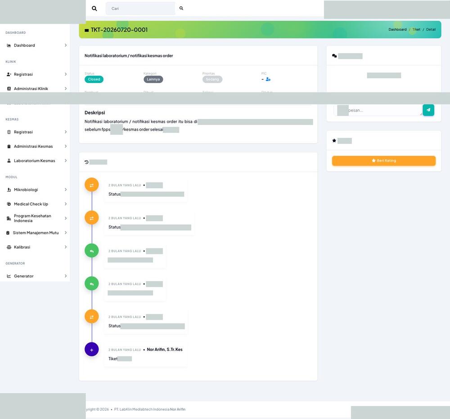
Task: Expand Klinik Registrasi chevron
Action: click(x=65, y=74)
